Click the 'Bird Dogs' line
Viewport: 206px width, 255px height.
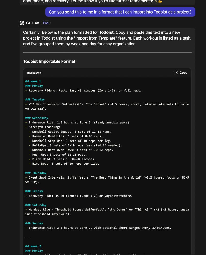click(64, 164)
